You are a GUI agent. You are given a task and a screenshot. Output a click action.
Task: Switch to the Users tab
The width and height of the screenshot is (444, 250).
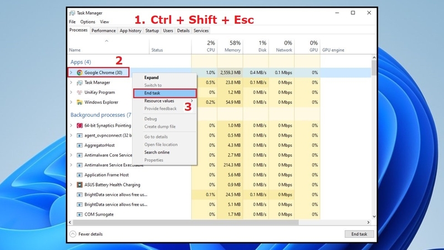pyautogui.click(x=168, y=31)
